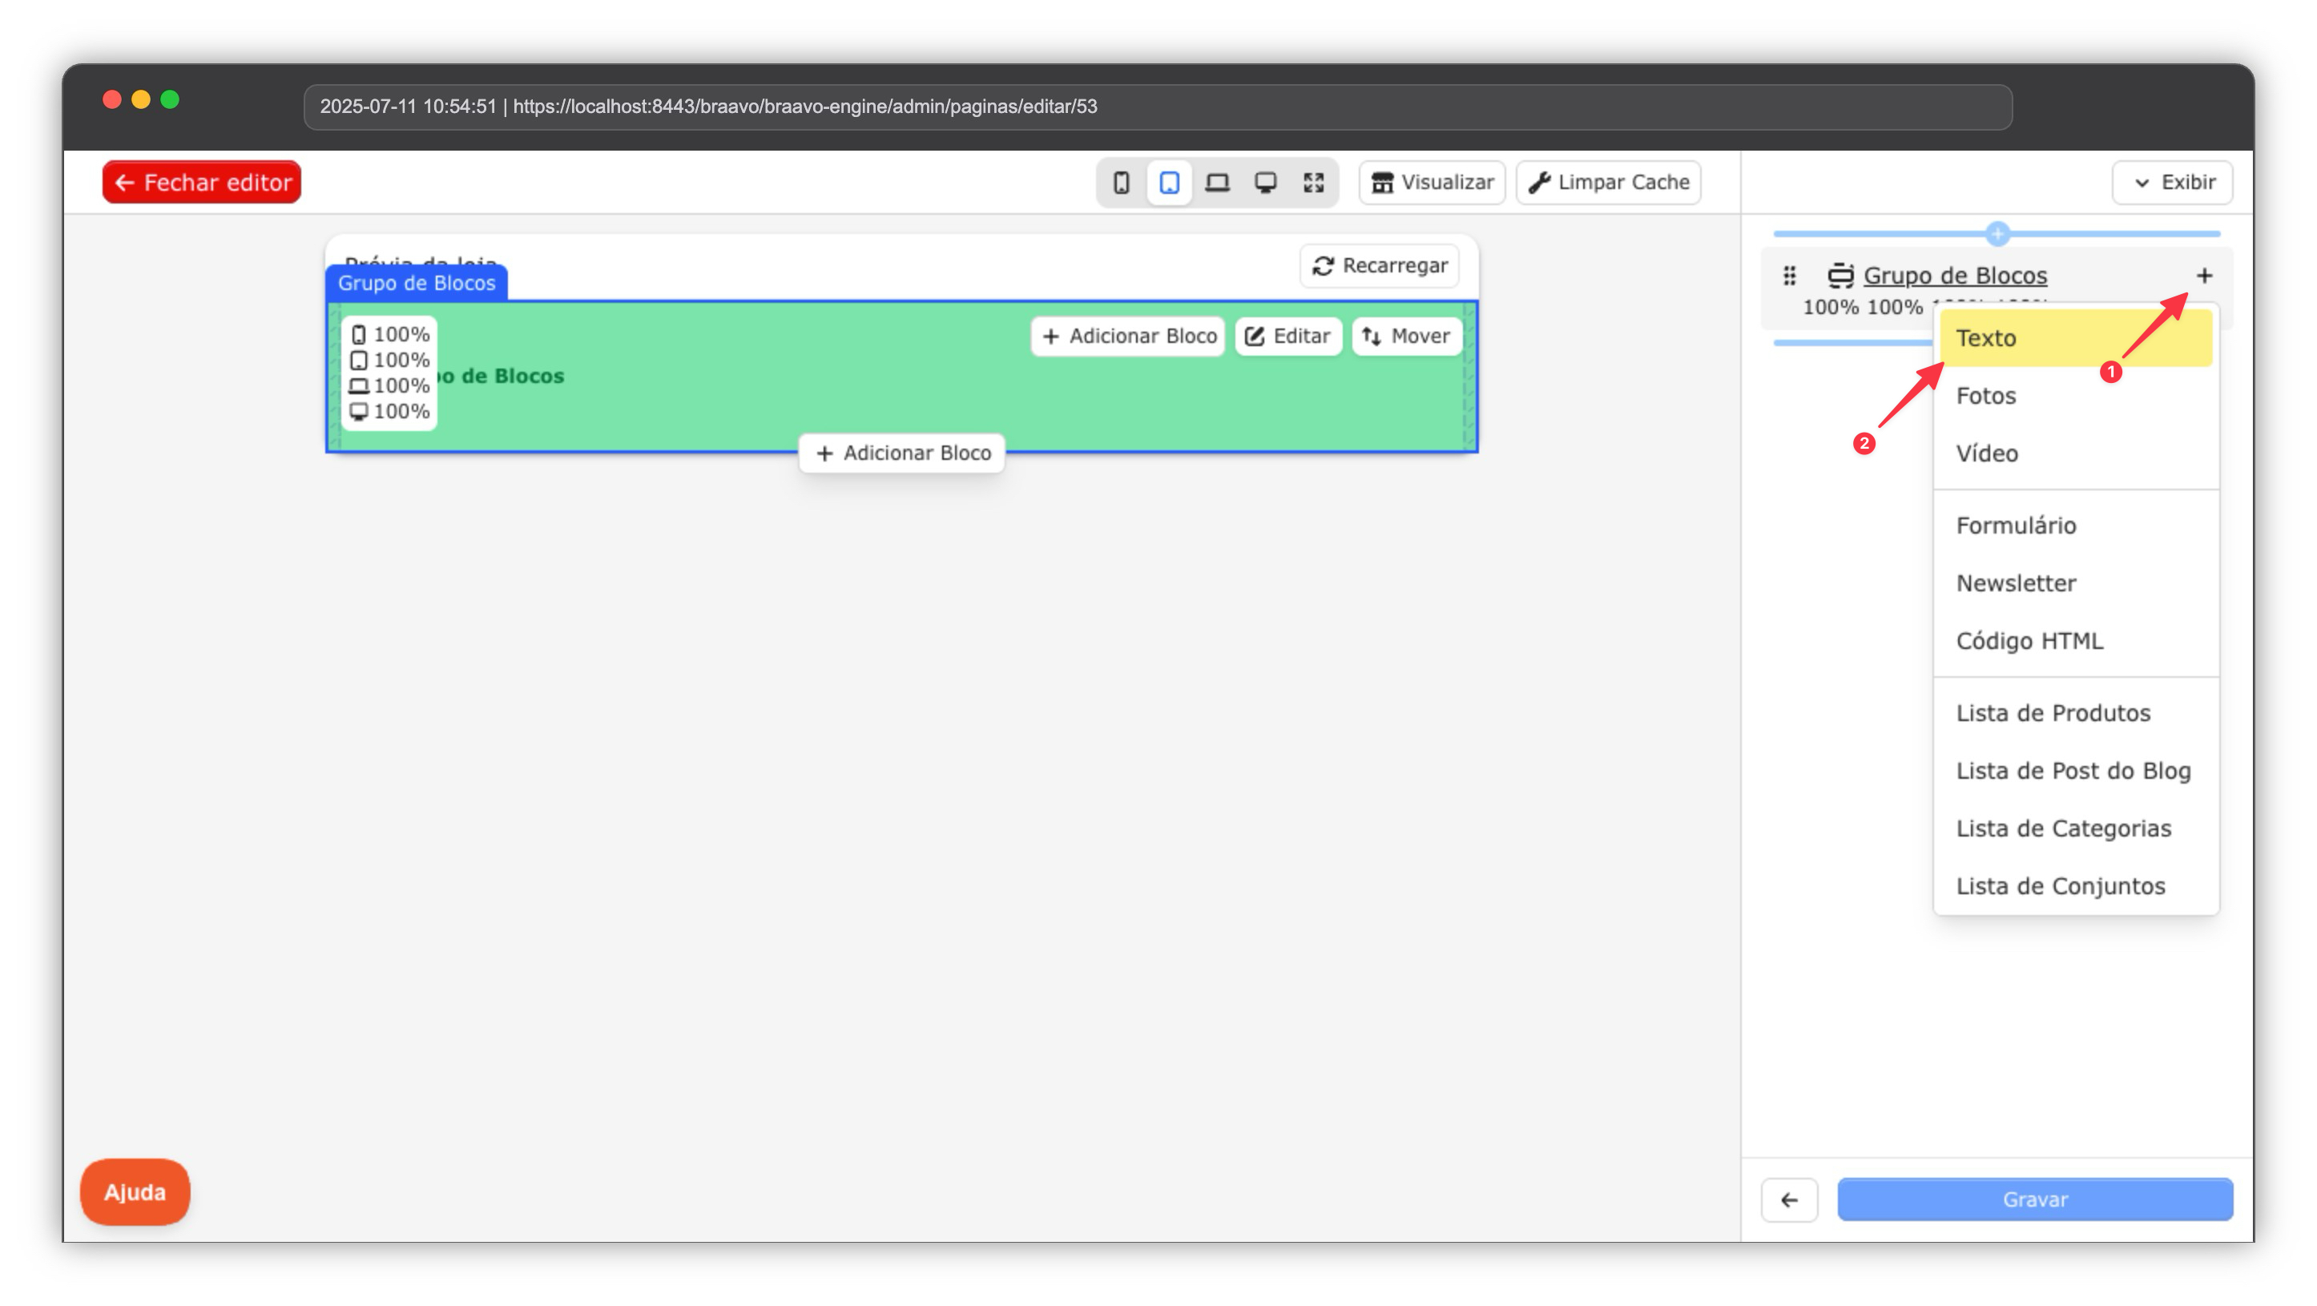
Task: Open the orange Ajuda help bubble
Action: 135,1191
